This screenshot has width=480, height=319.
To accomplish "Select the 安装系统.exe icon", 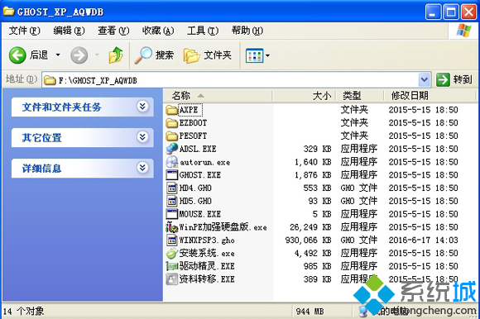I will [x=172, y=254].
